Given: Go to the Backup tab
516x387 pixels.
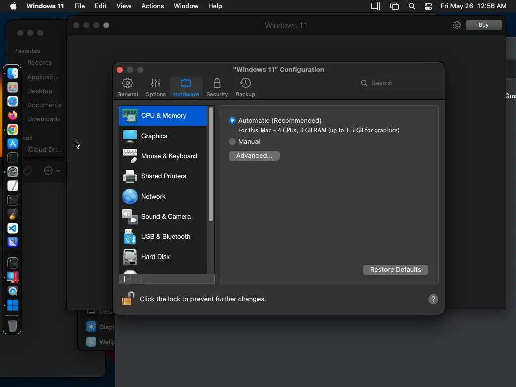Looking at the screenshot, I should 245,88.
